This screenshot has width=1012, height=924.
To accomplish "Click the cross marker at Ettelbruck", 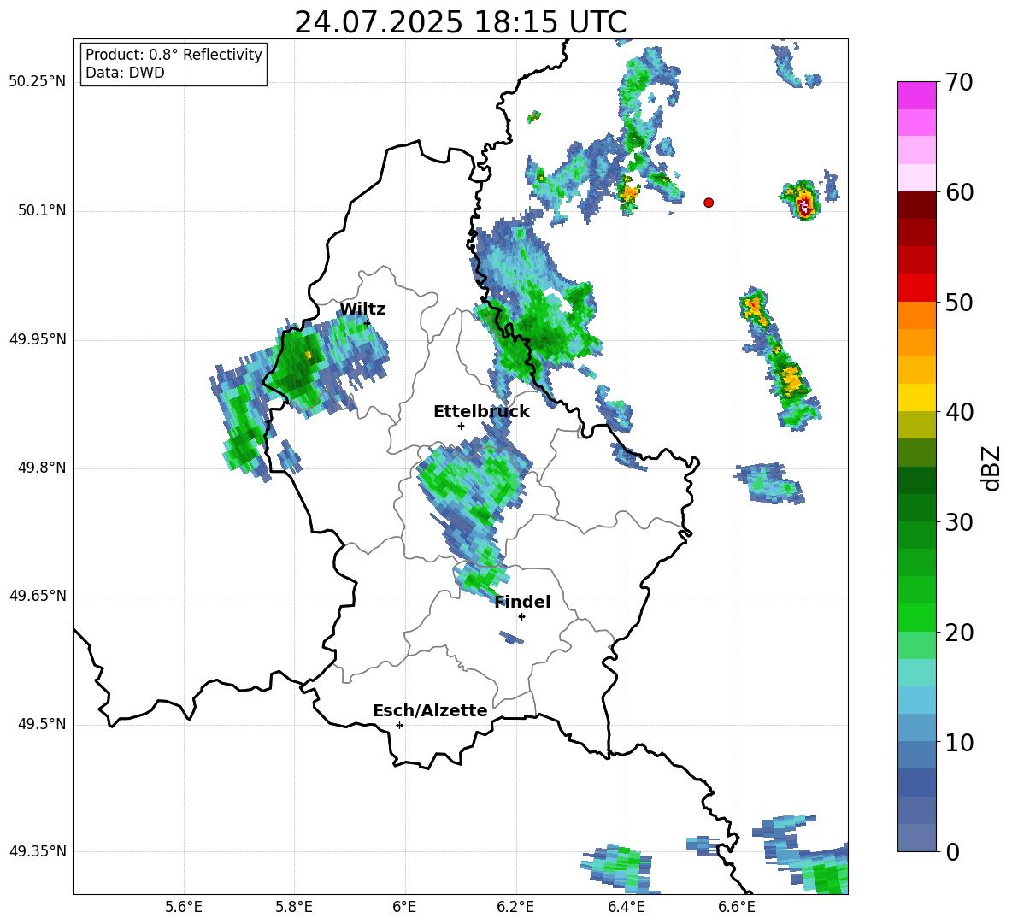I will point(461,426).
